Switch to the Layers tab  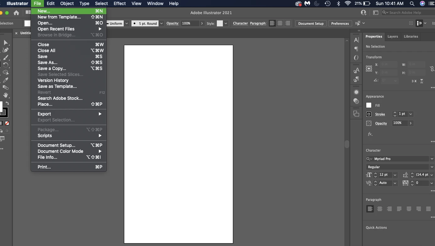click(x=393, y=36)
